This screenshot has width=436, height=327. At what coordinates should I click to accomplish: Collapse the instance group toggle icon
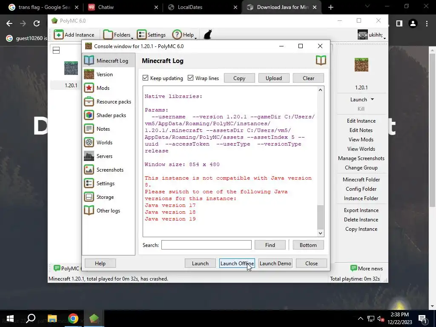(x=56, y=50)
